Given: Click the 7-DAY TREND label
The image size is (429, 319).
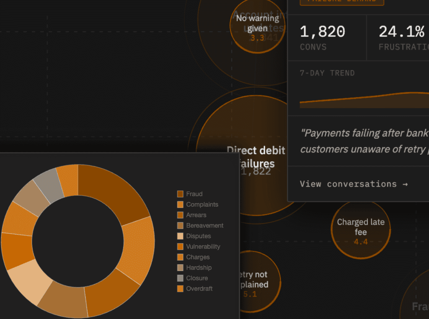Looking at the screenshot, I should pos(327,73).
